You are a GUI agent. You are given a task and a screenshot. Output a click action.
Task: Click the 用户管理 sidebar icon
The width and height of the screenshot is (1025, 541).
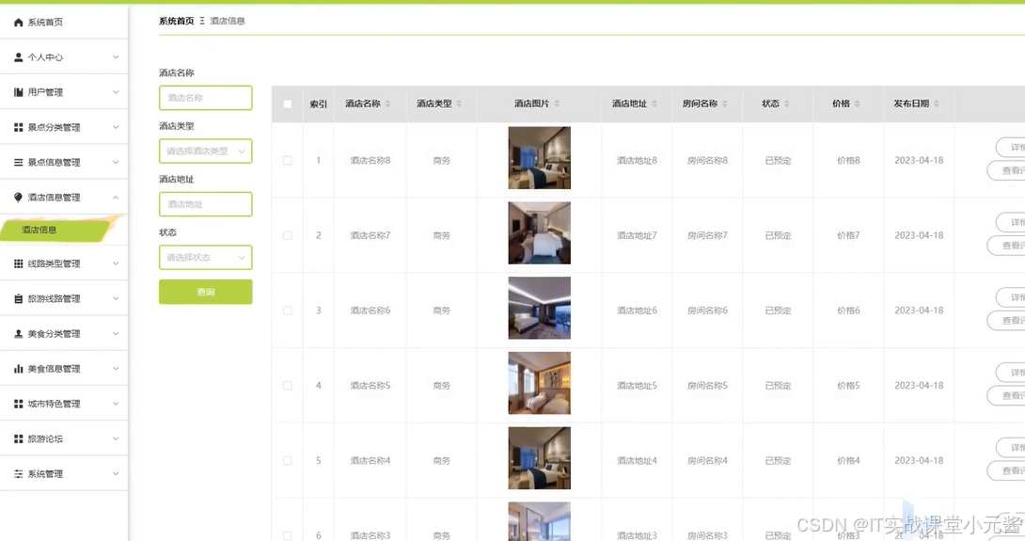[x=18, y=92]
